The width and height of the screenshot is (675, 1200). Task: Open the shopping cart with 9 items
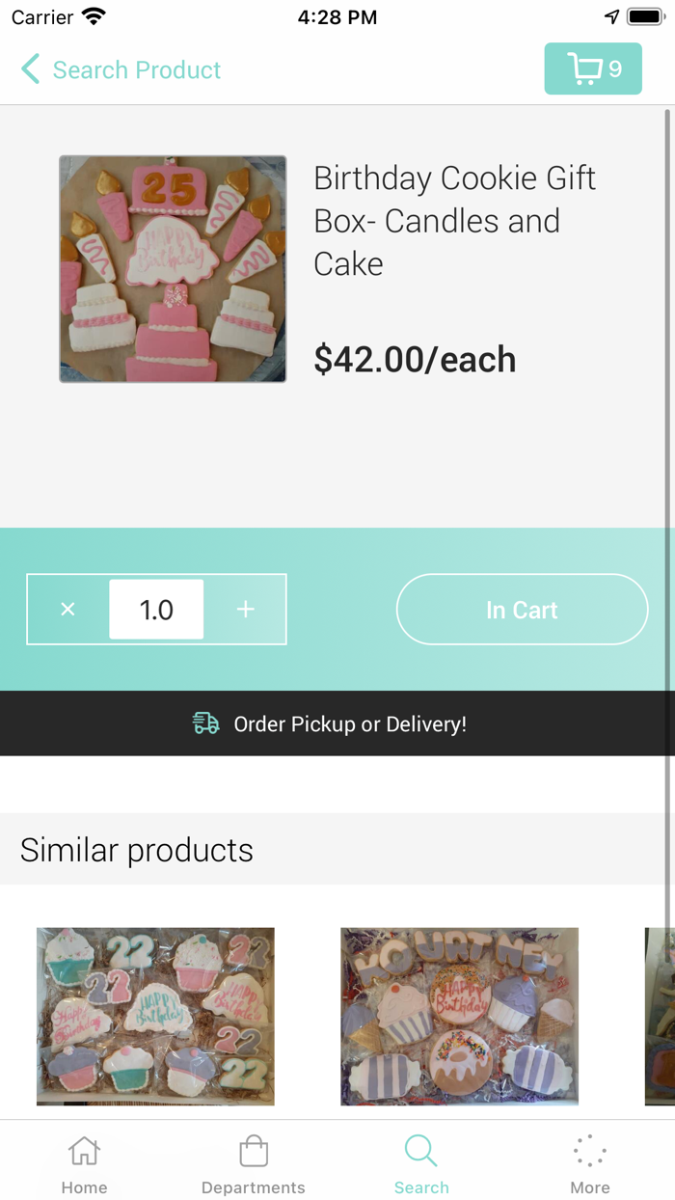point(593,68)
